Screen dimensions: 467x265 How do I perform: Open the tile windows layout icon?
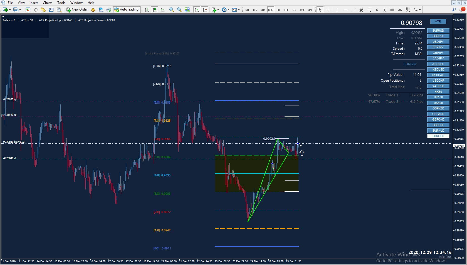pyautogui.click(x=187, y=10)
